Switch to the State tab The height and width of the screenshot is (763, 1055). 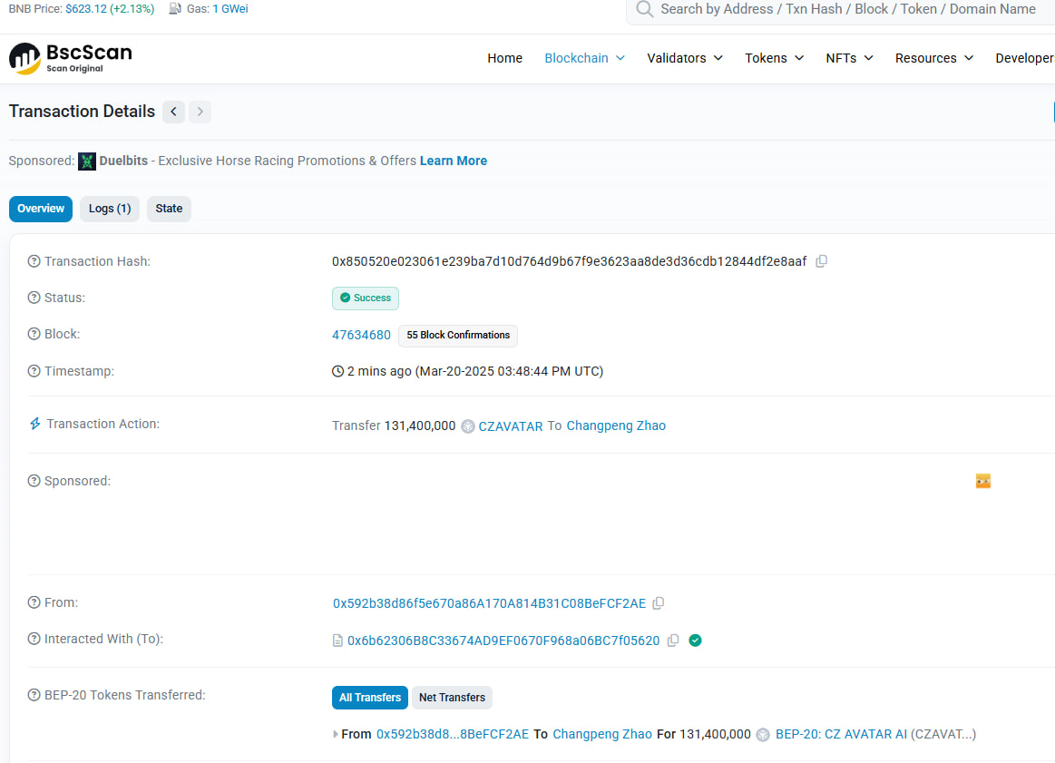tap(169, 209)
